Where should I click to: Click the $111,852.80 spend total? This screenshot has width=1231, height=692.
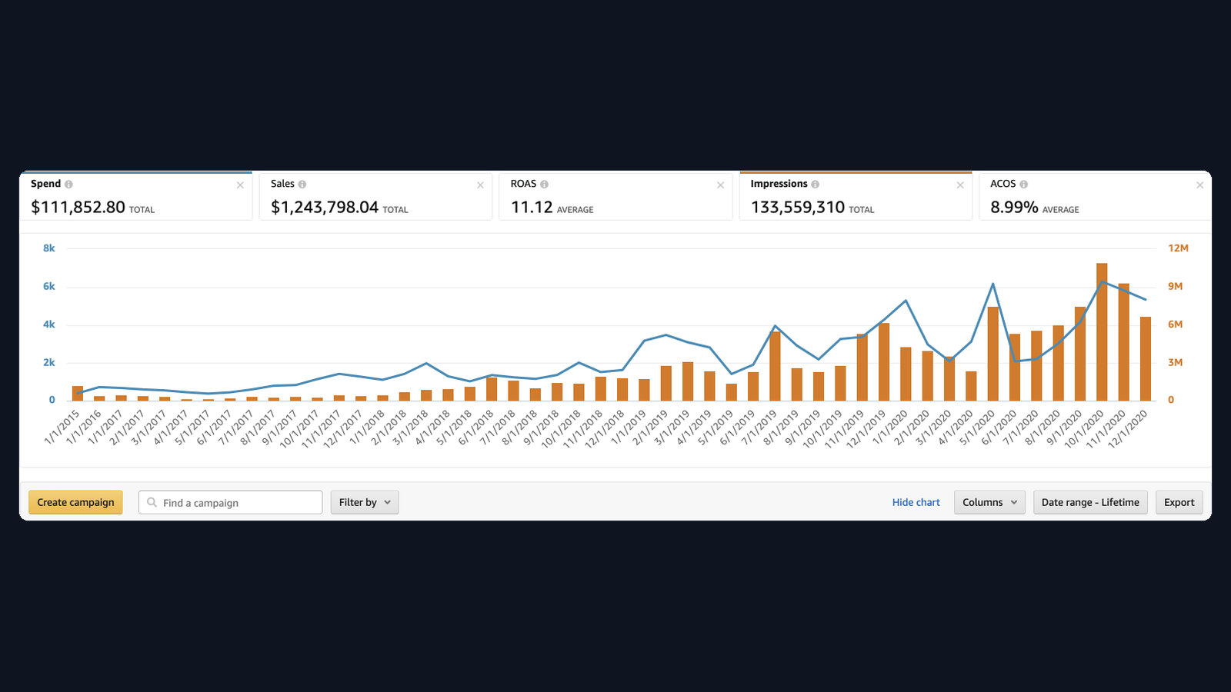tap(78, 207)
